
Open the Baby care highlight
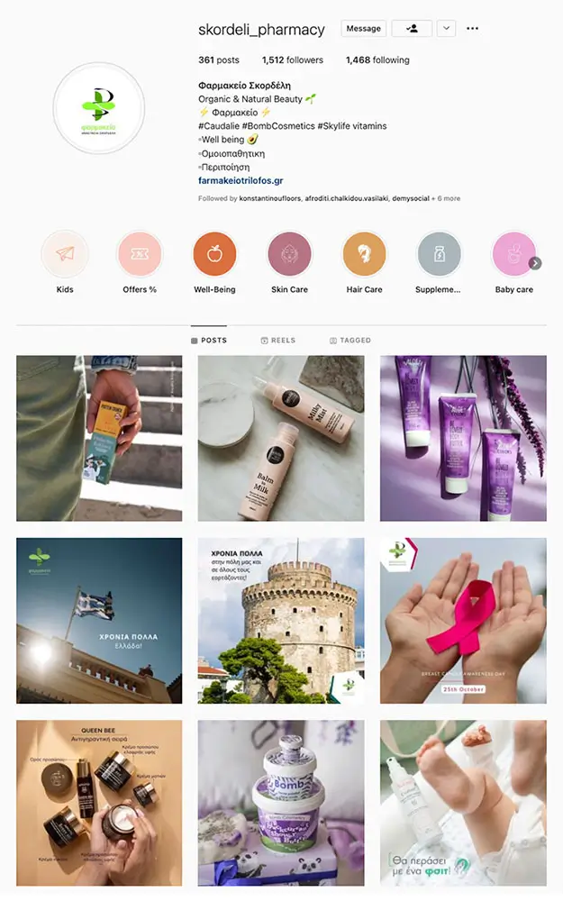coord(513,254)
